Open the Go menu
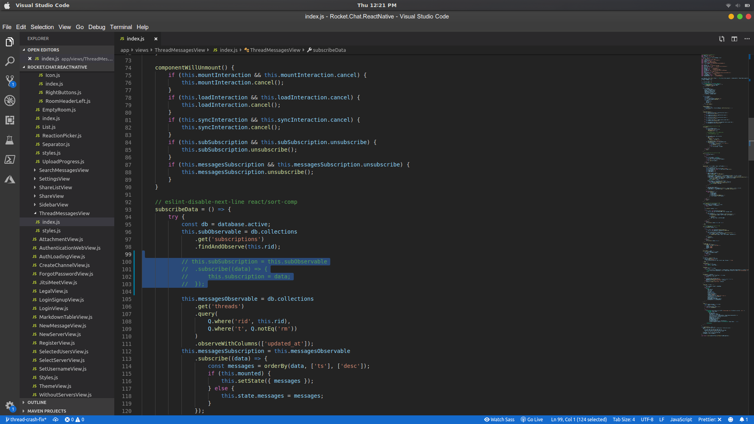The width and height of the screenshot is (754, 424). tap(80, 27)
